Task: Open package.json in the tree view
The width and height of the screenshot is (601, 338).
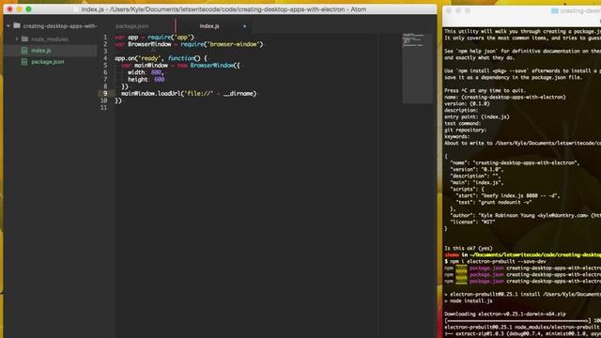Action: pos(48,62)
